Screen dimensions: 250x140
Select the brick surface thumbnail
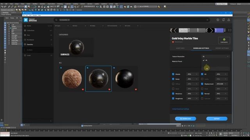pyautogui.click(x=72, y=79)
